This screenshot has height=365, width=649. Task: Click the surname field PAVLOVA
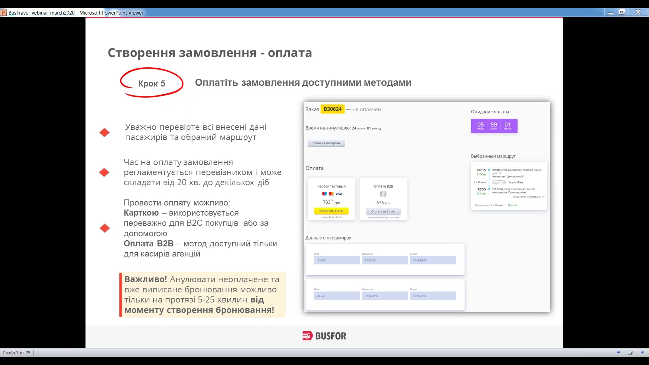385,296
